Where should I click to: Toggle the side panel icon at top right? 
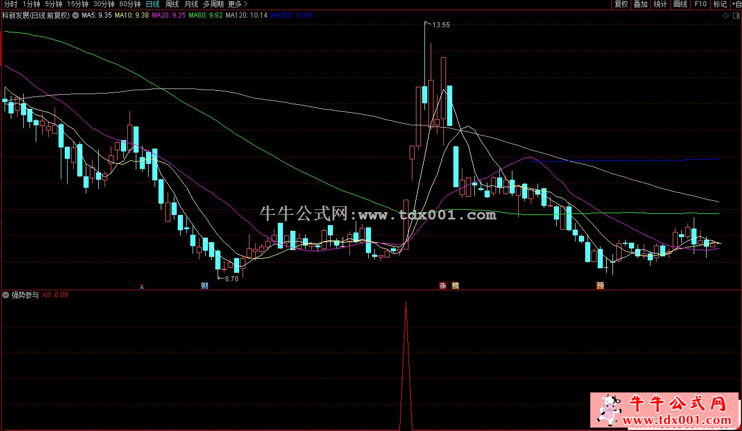tap(735, 16)
